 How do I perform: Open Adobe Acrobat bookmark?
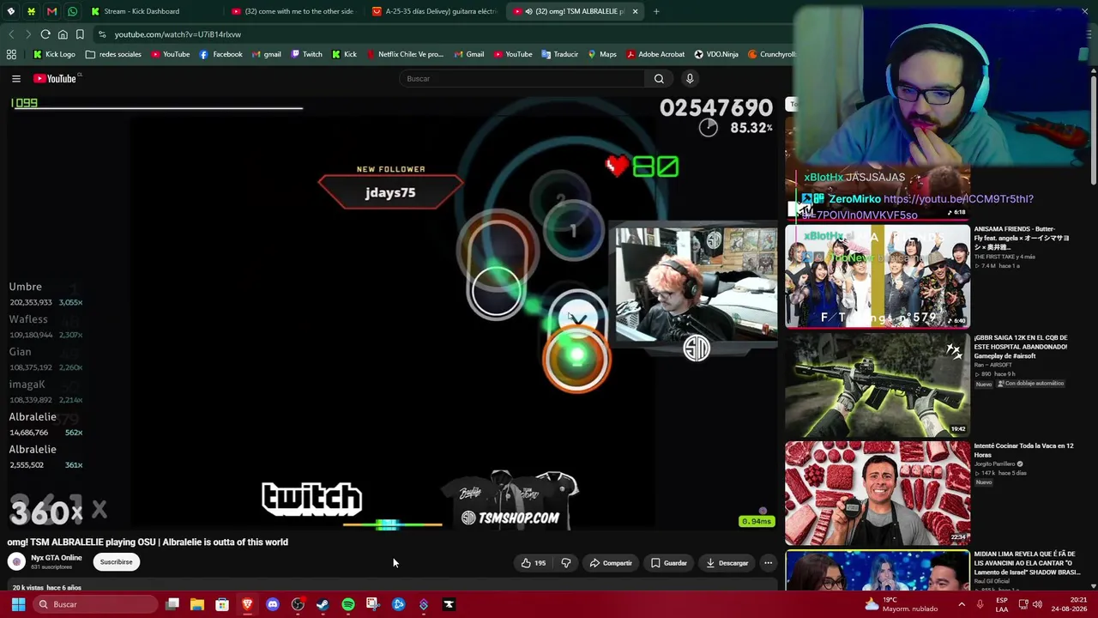click(x=655, y=54)
